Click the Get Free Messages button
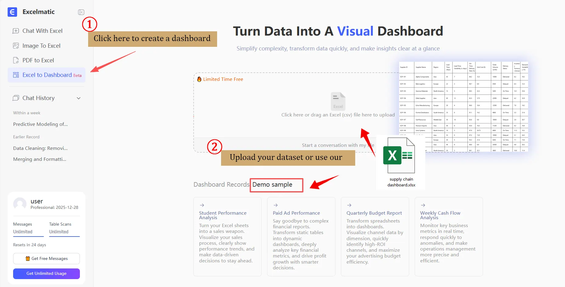The height and width of the screenshot is (287, 565). 46,258
